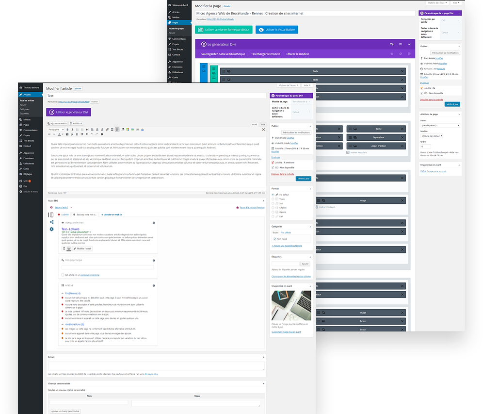The width and height of the screenshot is (483, 414).
Task: Switch to the Texte editor tab
Action: (262, 124)
